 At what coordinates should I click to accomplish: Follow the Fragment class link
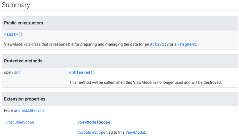[187, 44]
